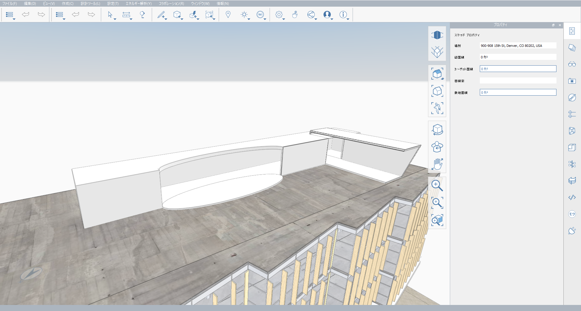
Task: Toggle the solid shaded view cube mode
Action: 437,35
